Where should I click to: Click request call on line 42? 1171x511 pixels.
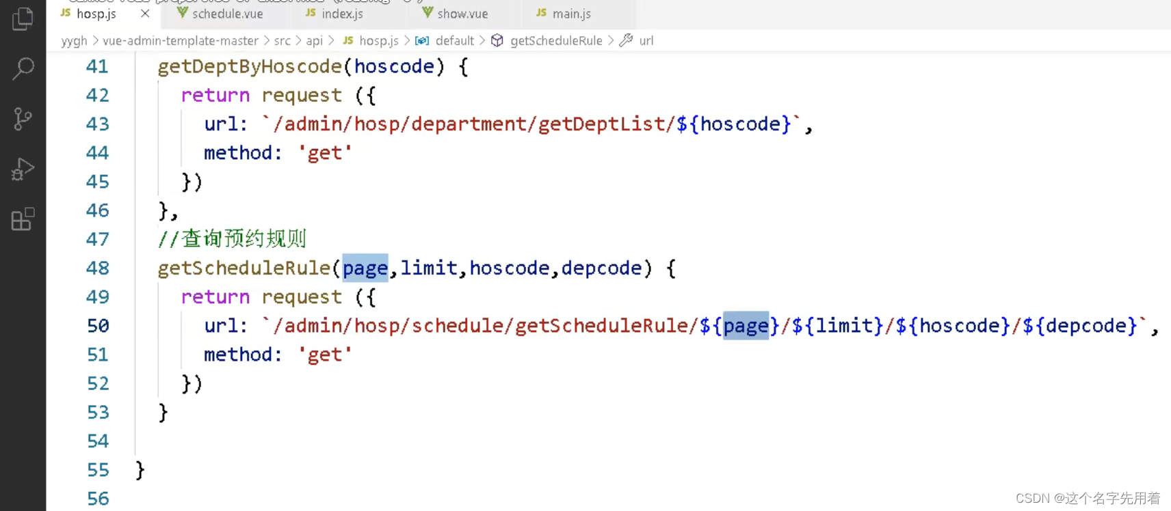click(302, 96)
